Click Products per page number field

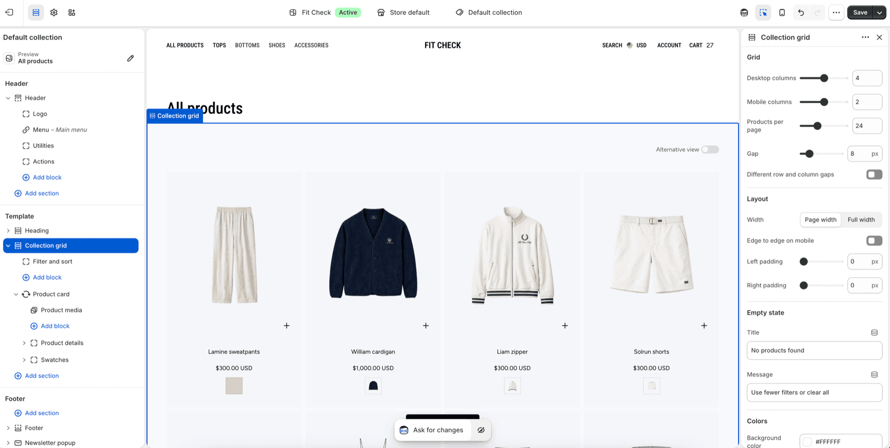[867, 126]
